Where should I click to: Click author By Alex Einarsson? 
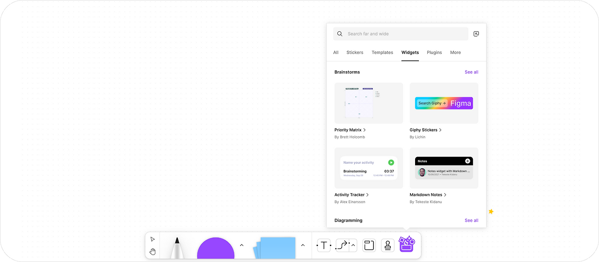click(x=350, y=202)
